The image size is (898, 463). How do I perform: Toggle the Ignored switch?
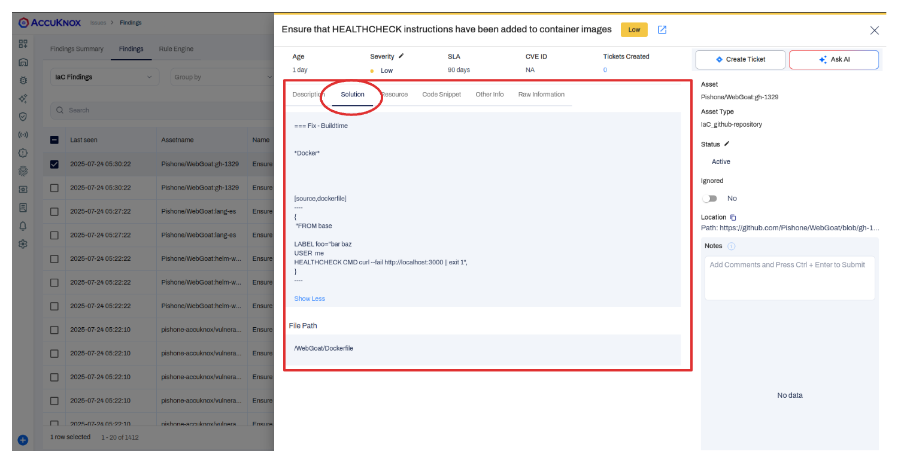point(709,199)
